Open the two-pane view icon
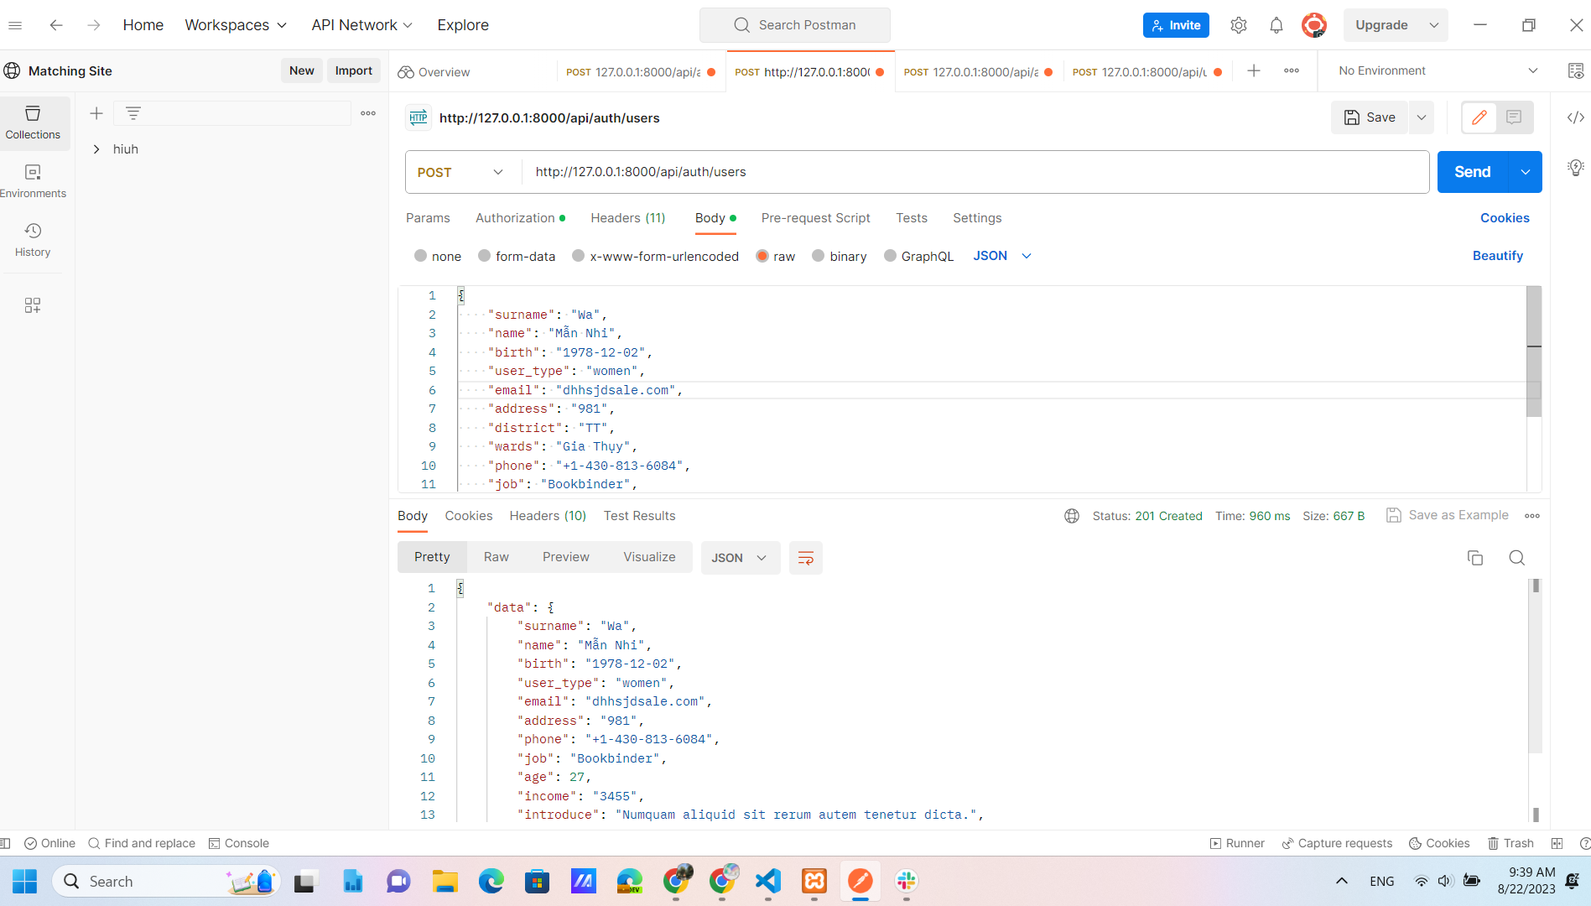This screenshot has width=1591, height=906. (x=1557, y=843)
